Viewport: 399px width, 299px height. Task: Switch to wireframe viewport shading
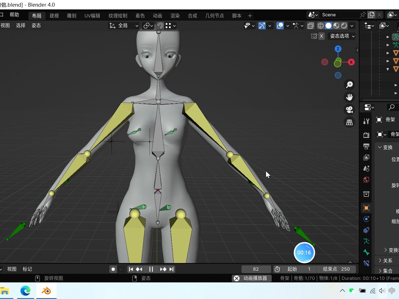tap(321, 26)
